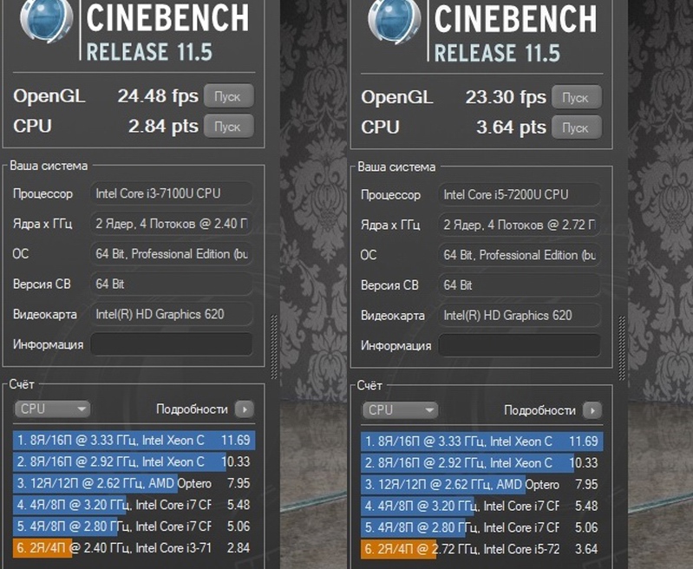The image size is (693, 569).
Task: Click the 24.48 fps OpenGL score
Action: 158,96
